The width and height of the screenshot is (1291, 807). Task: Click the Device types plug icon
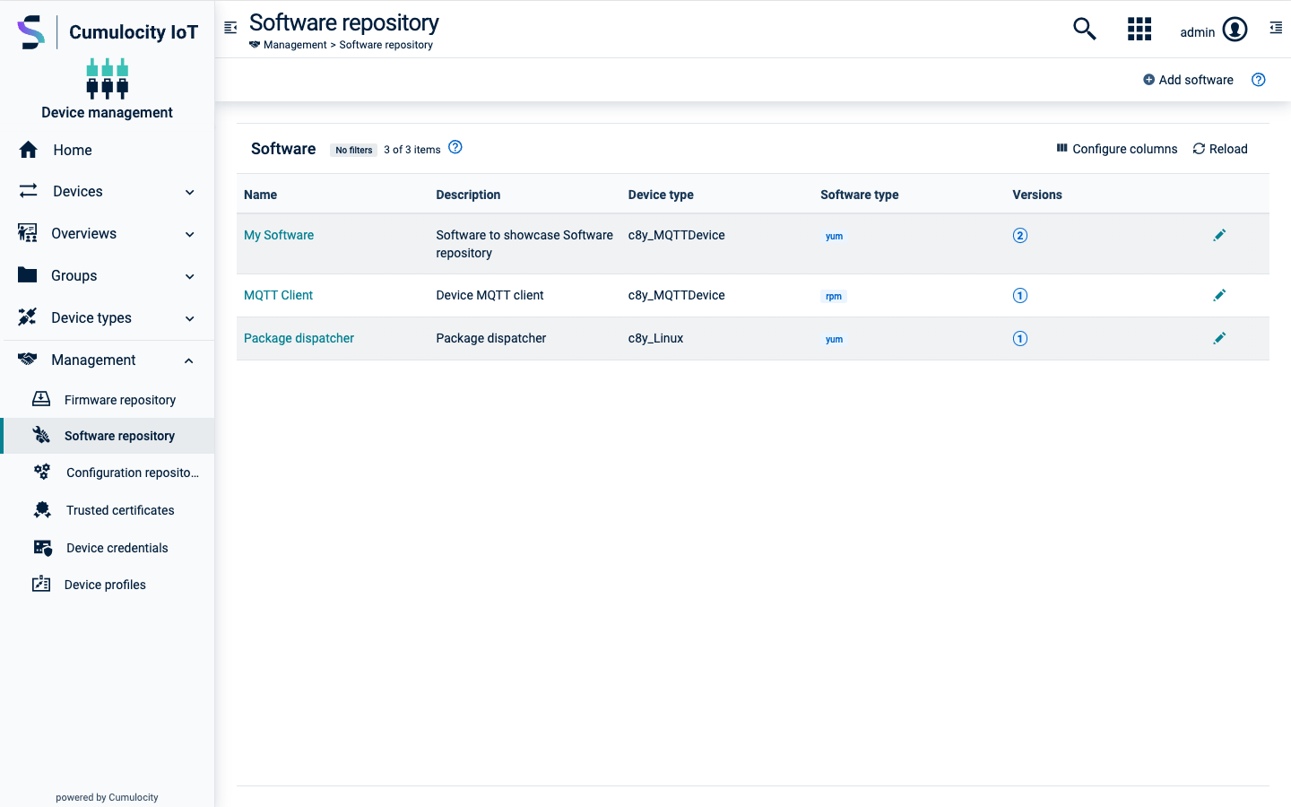pos(28,317)
